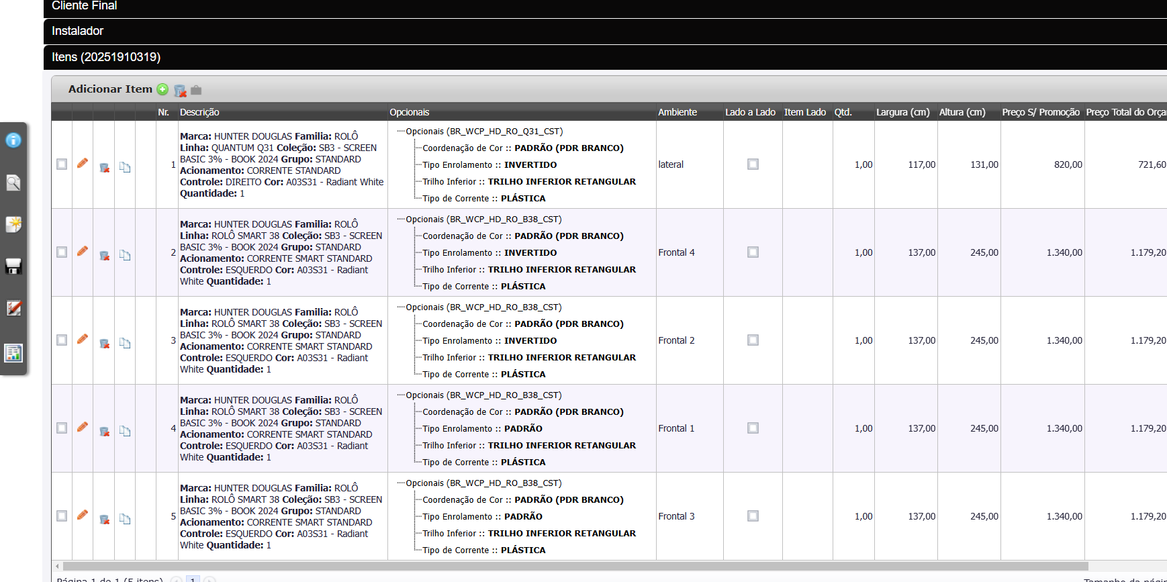This screenshot has height=582, width=1167.
Task: Click the new document star sidebar icon
Action: (13, 224)
